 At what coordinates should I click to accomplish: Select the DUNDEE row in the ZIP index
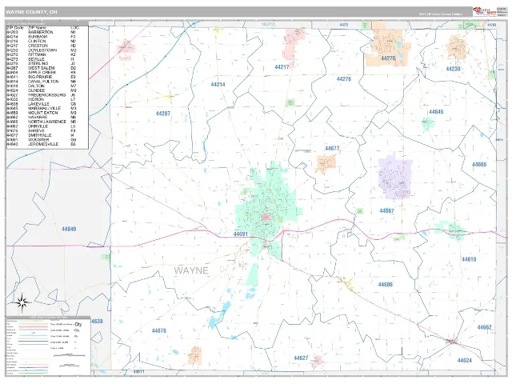[x=42, y=90]
